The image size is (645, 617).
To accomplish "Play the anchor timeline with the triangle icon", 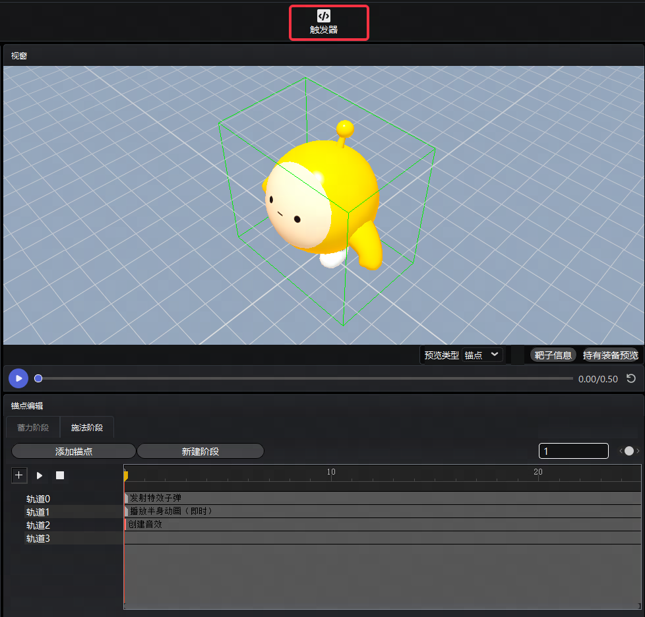I will click(40, 475).
